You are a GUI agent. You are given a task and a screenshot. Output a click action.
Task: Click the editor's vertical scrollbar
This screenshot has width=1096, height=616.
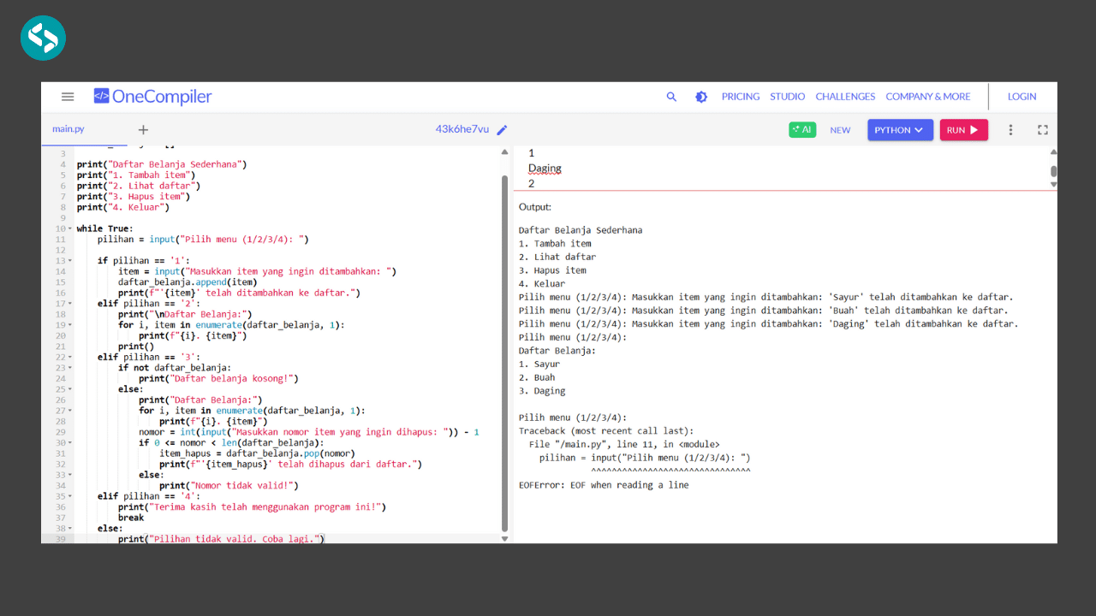504,342
